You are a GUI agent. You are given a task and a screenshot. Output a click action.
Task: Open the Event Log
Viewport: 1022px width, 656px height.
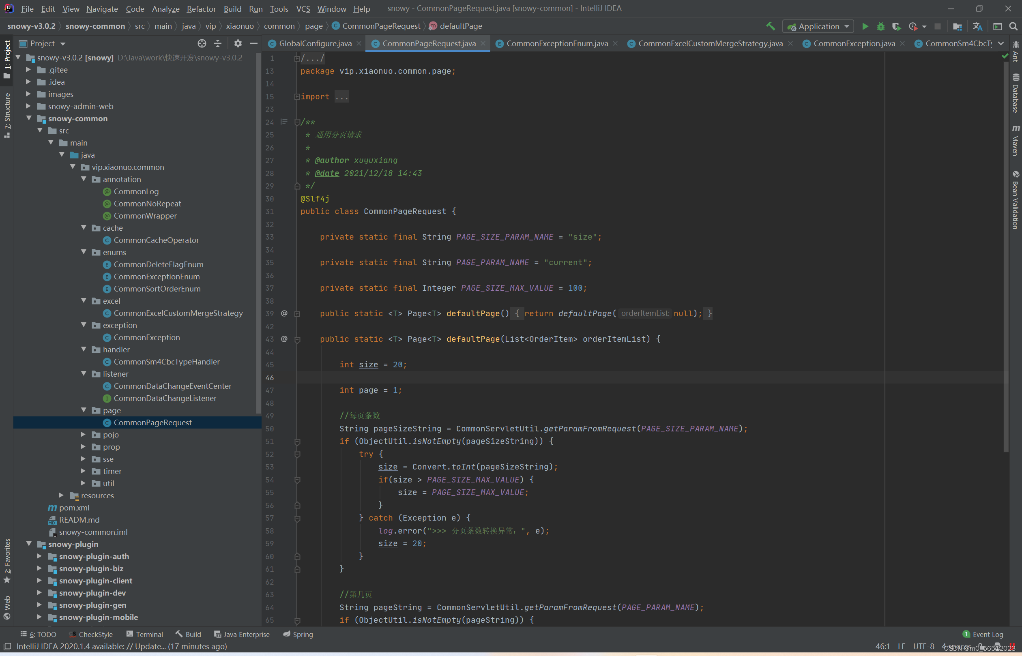(x=983, y=634)
